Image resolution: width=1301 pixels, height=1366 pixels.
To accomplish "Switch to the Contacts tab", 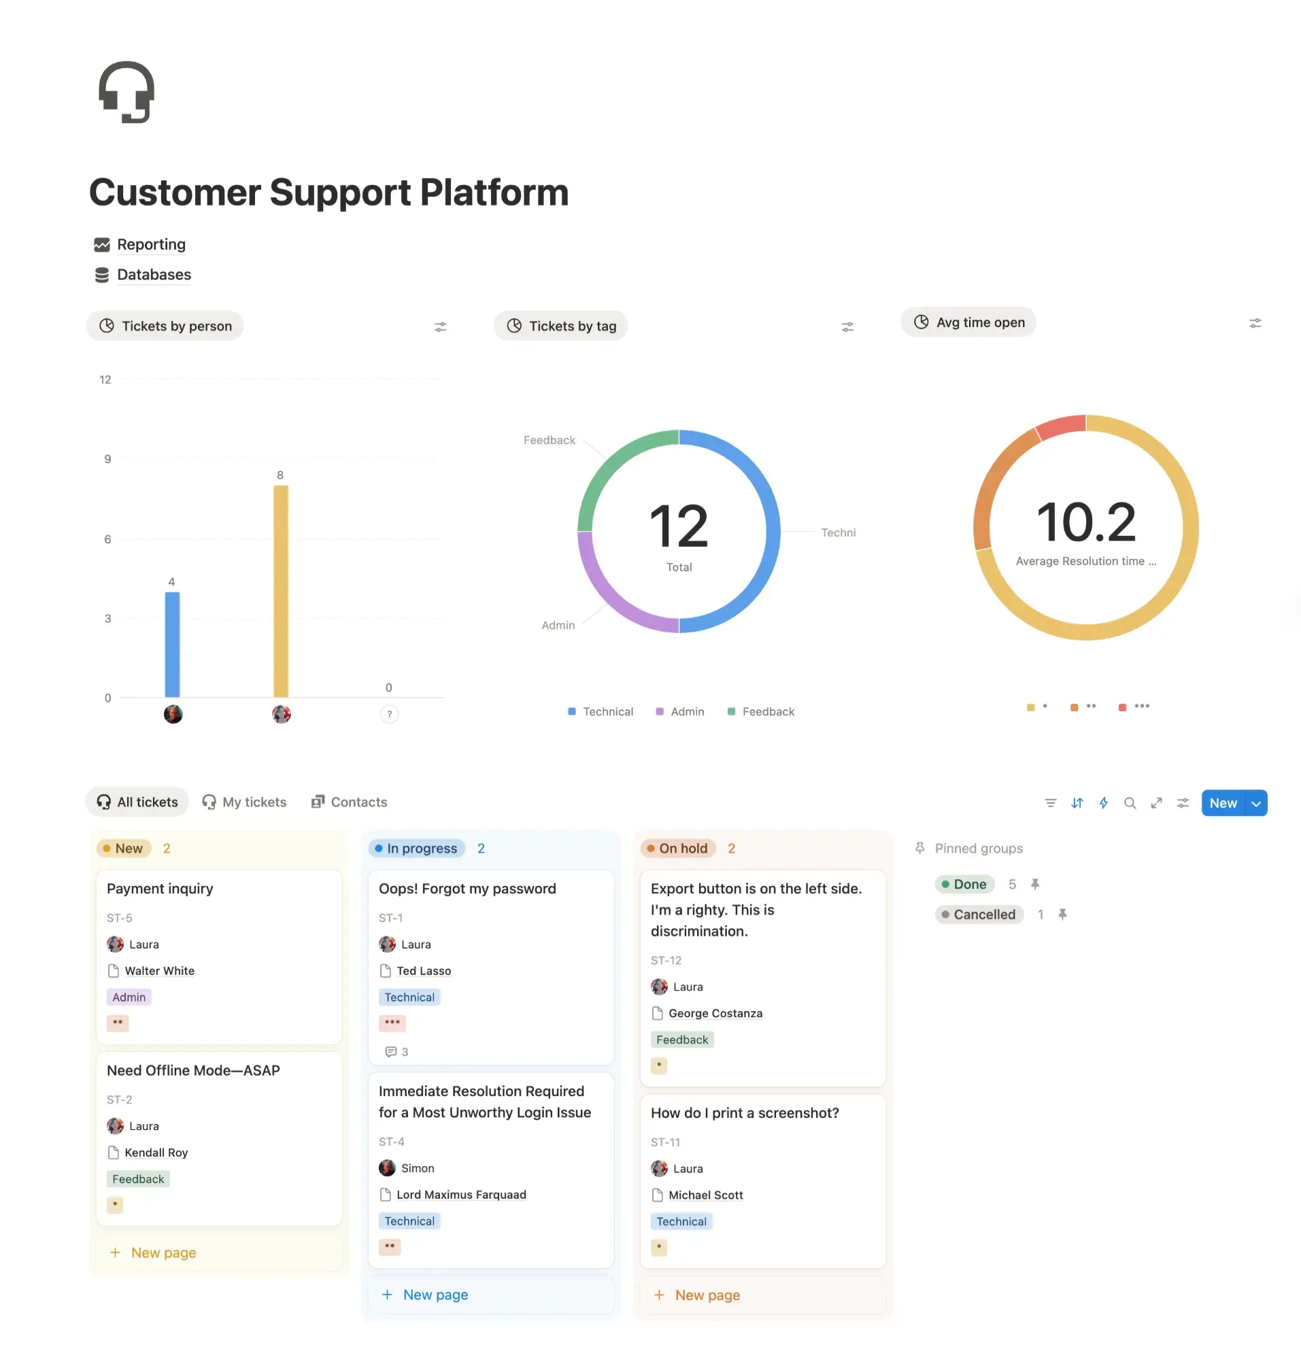I will [349, 802].
